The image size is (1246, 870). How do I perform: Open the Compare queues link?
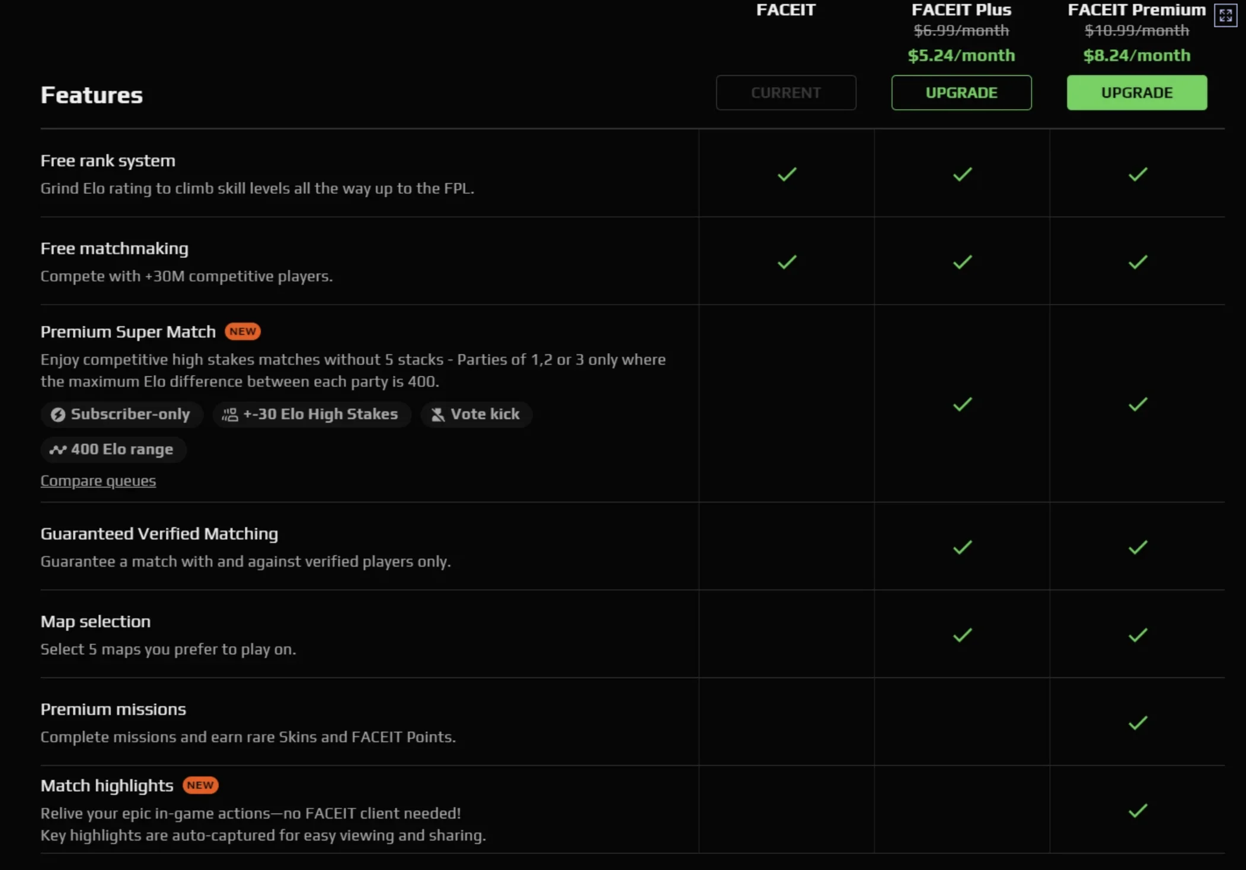[98, 481]
